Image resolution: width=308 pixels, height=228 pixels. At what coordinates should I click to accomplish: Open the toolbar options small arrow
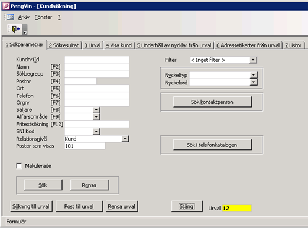point(25,30)
